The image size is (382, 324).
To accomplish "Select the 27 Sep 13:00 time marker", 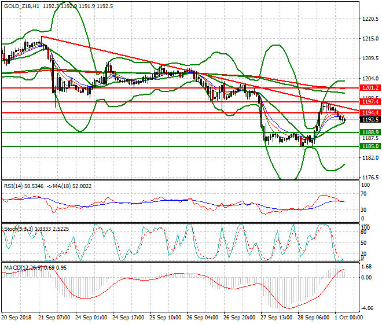I will coord(277,317).
